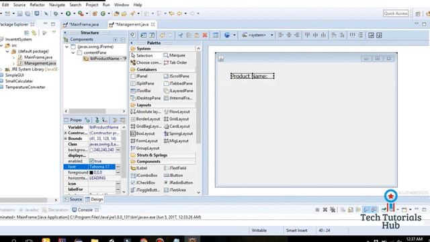Select the JRadioButton palette component
The height and width of the screenshot is (242, 430).
tap(178, 183)
